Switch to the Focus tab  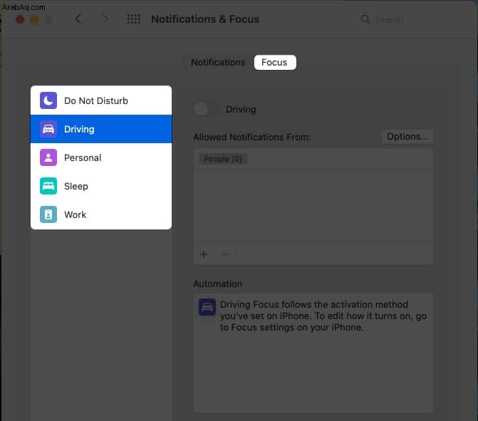tap(275, 63)
